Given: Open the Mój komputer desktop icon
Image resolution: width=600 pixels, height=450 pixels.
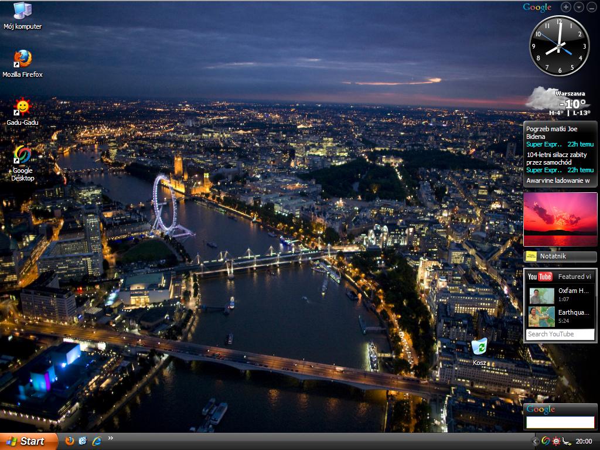Looking at the screenshot, I should click(x=22, y=11).
